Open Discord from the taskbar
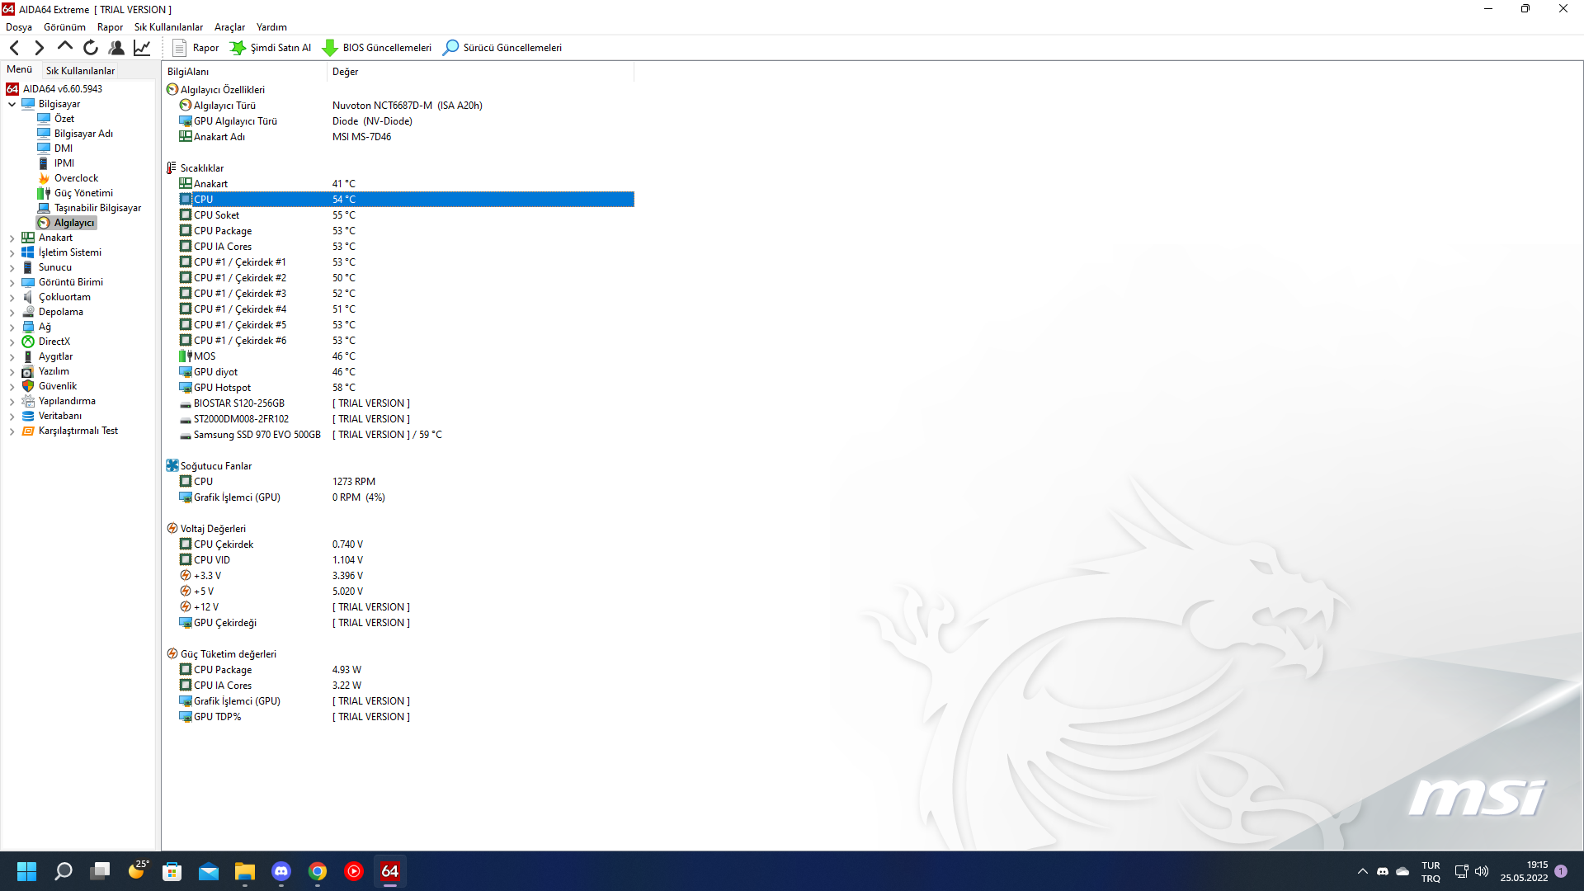1584x891 pixels. [x=281, y=871]
